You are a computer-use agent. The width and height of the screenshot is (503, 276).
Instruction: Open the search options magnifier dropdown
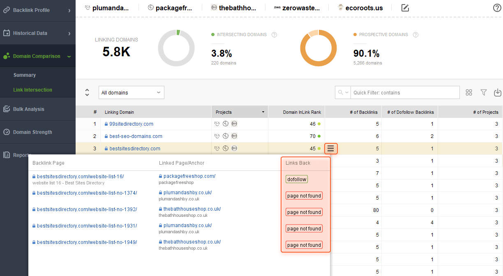point(343,92)
